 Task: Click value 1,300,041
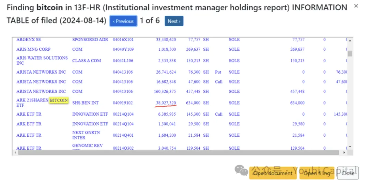click(x=167, y=124)
